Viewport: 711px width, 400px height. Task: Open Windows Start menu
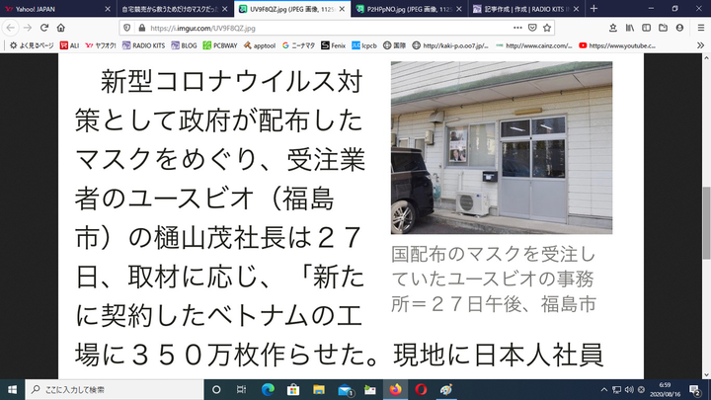point(11,388)
